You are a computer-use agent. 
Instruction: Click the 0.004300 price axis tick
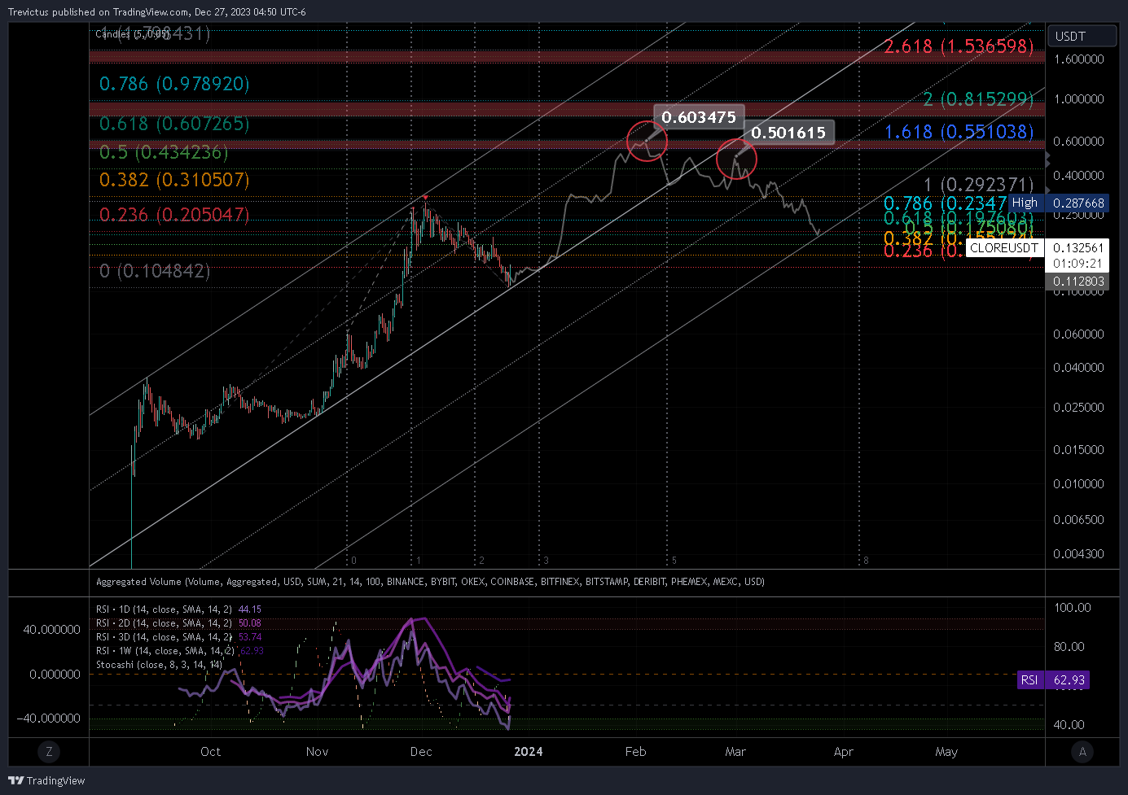pos(1078,554)
